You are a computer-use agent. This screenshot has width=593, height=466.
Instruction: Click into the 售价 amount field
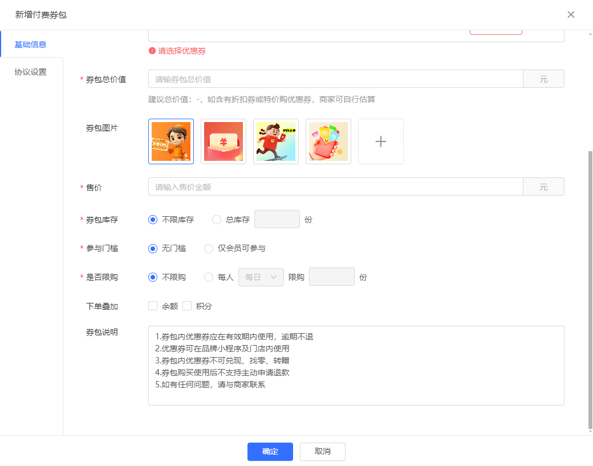tap(335, 187)
